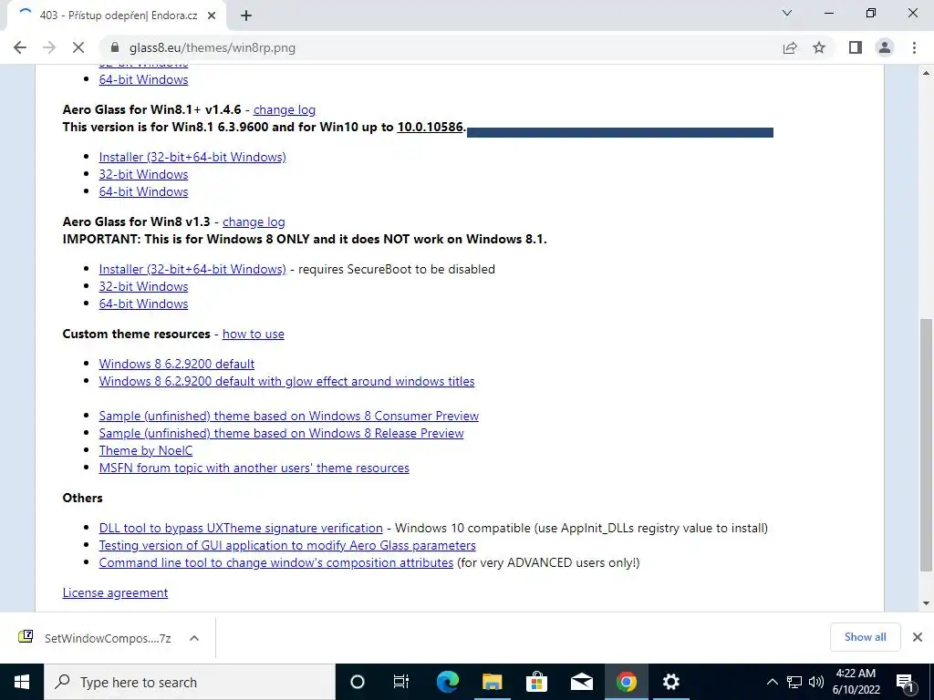934x700 pixels.
Task: Open a new browser tab
Action: 246,15
